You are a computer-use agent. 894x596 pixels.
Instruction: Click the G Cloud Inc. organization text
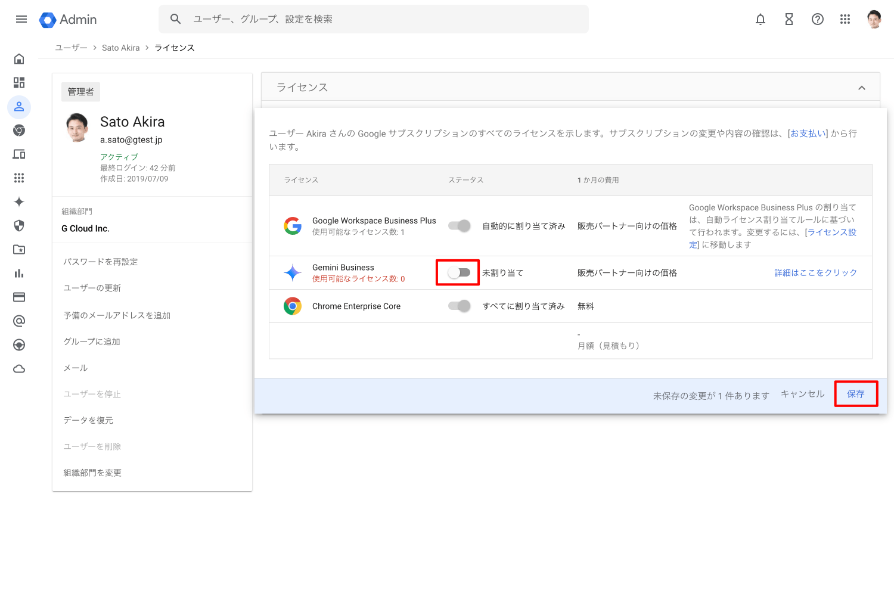tap(86, 228)
